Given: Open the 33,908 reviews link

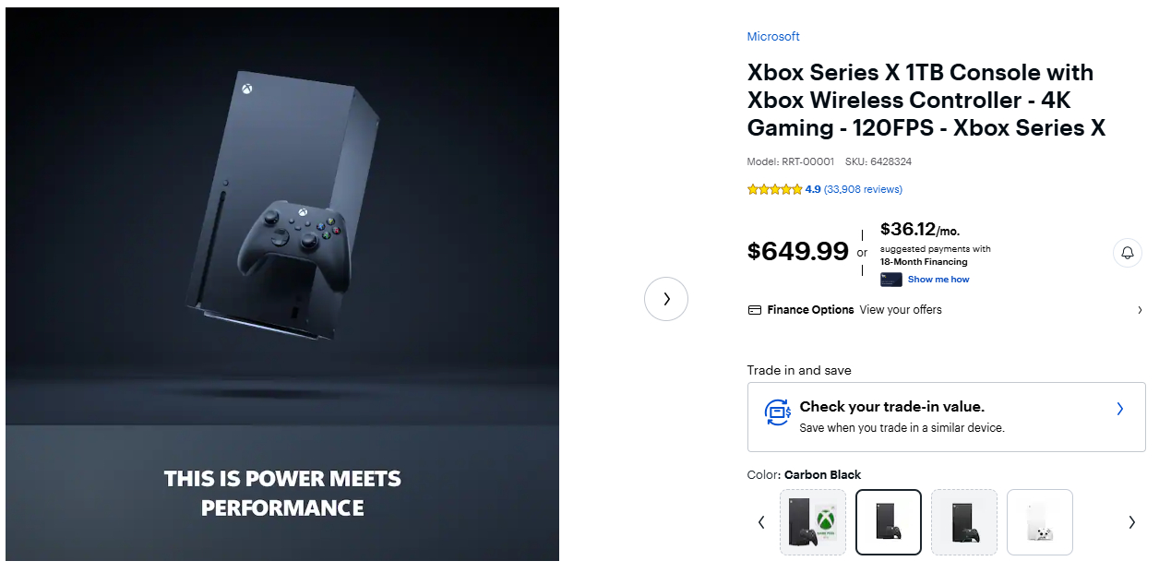Looking at the screenshot, I should coord(863,189).
